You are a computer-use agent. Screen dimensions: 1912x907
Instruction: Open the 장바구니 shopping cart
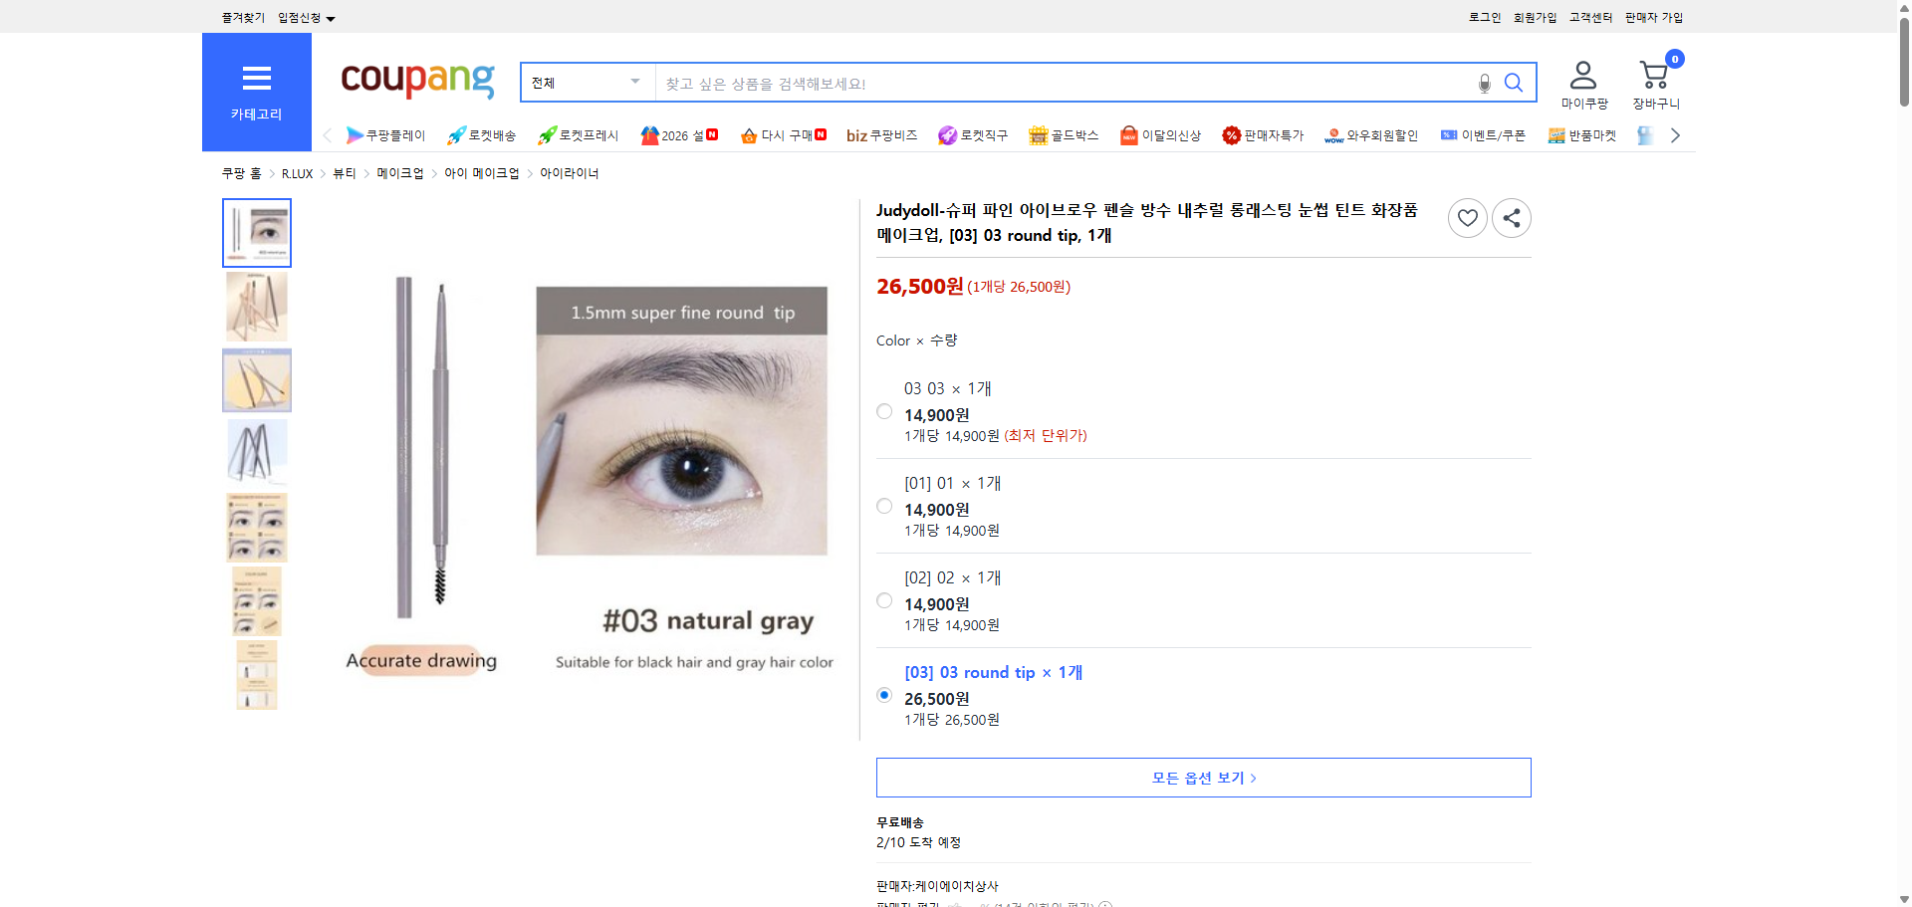(1654, 75)
